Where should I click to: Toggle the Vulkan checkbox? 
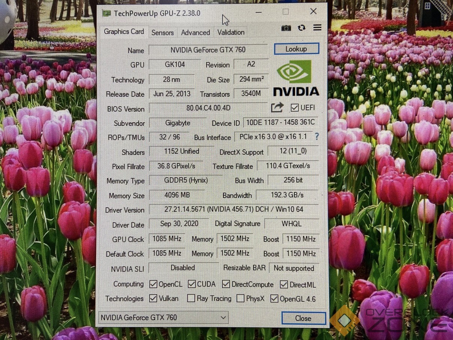pyautogui.click(x=153, y=298)
